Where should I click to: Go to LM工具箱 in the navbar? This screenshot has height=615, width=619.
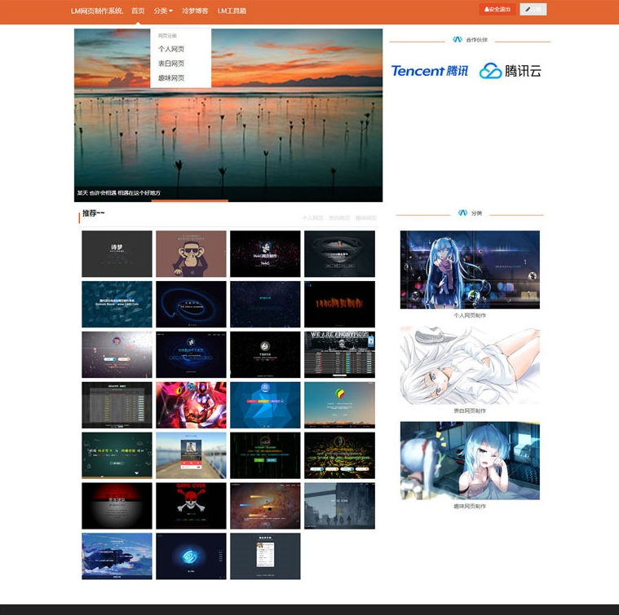(232, 11)
